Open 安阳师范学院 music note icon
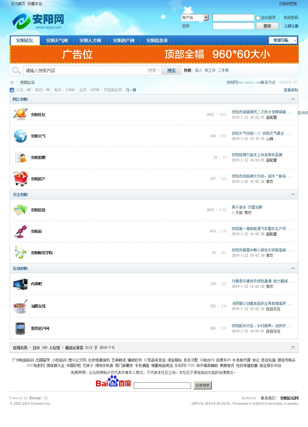This screenshot has width=308, height=427. pyautogui.click(x=20, y=253)
